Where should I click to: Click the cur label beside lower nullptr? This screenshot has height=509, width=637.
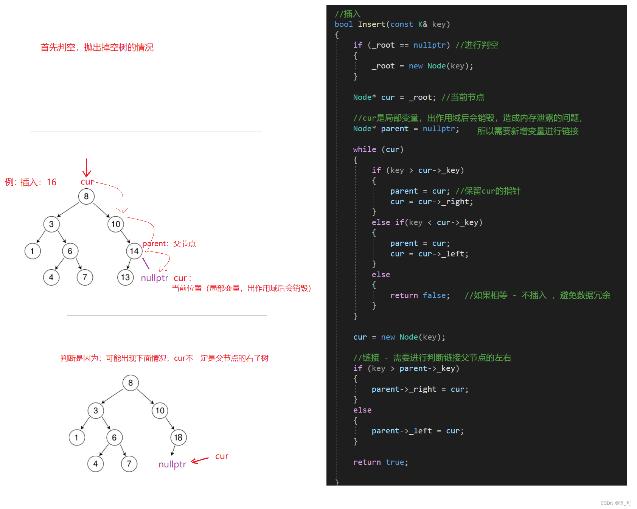222,456
